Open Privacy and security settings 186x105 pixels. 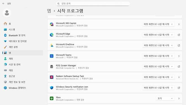point(23,82)
